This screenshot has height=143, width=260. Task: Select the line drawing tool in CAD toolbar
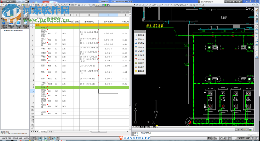(147, 5)
